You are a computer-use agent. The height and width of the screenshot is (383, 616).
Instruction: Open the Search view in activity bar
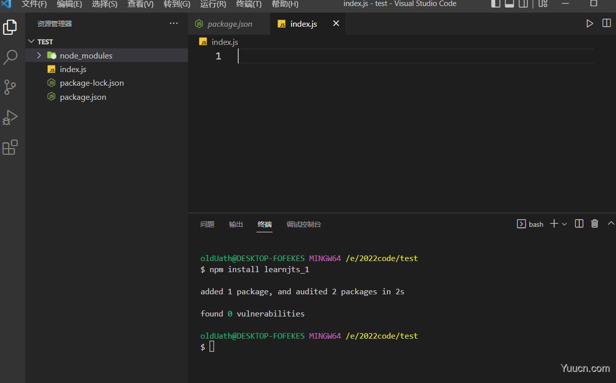click(x=10, y=57)
